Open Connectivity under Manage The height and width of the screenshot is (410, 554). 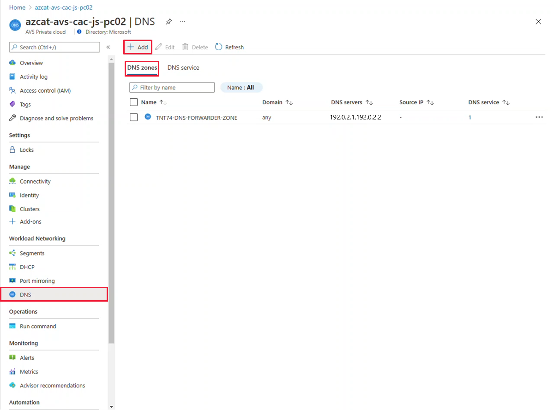pyautogui.click(x=34, y=181)
